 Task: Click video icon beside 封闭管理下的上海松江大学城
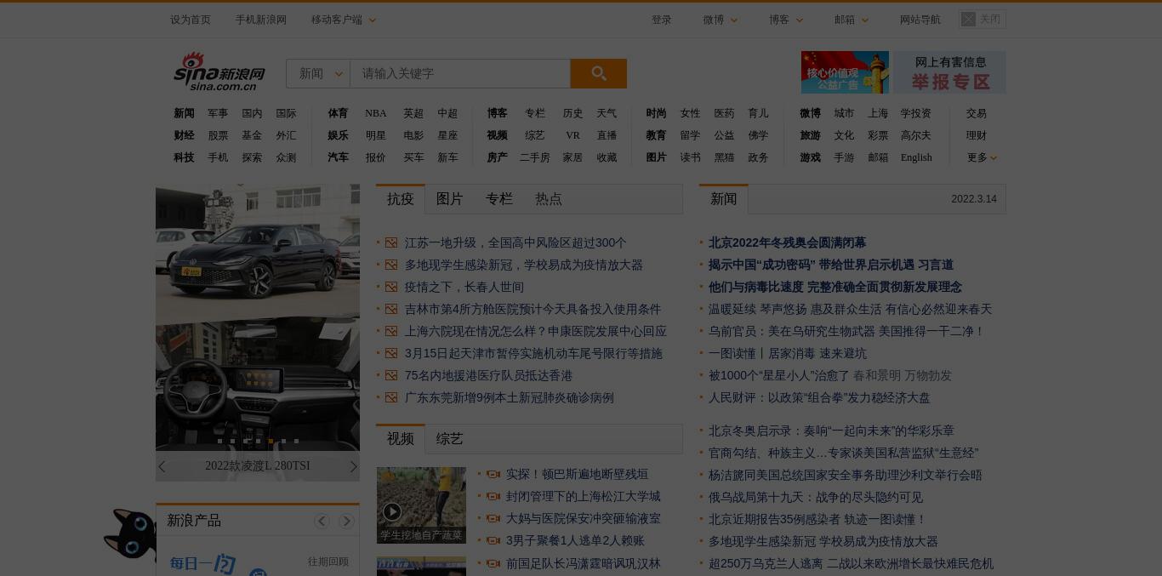pos(493,496)
